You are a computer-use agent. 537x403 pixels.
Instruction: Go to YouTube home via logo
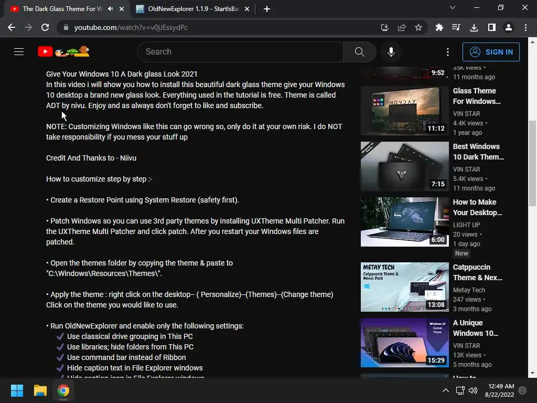63,51
